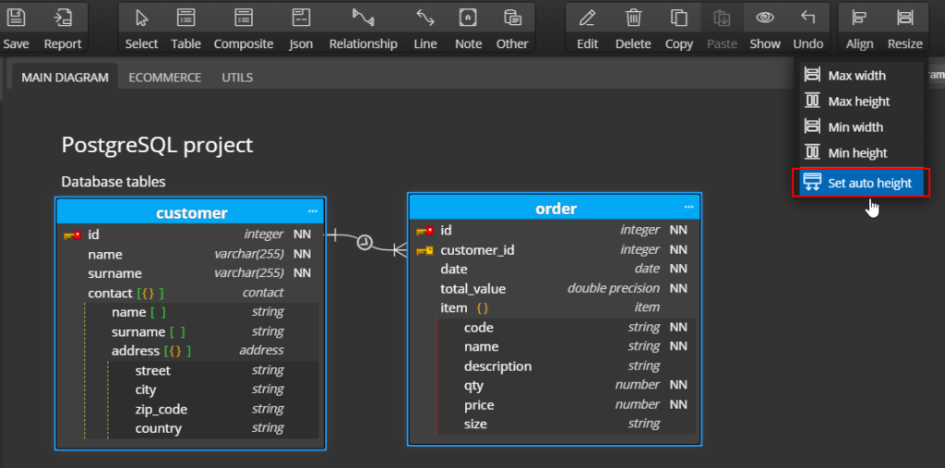Click the relationship line circle marker
This screenshot has height=468, width=945.
pos(364,243)
